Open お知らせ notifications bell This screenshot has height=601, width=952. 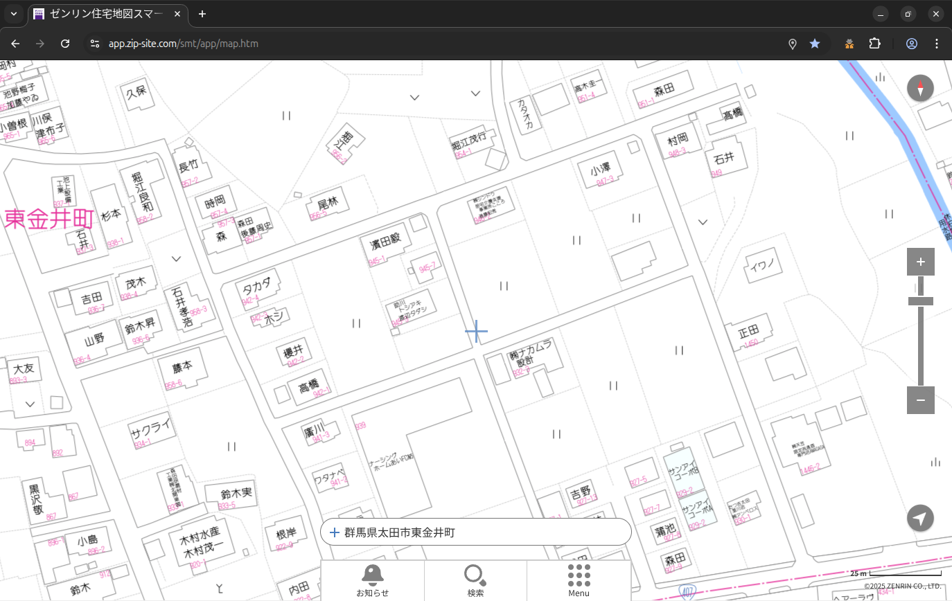click(372, 580)
